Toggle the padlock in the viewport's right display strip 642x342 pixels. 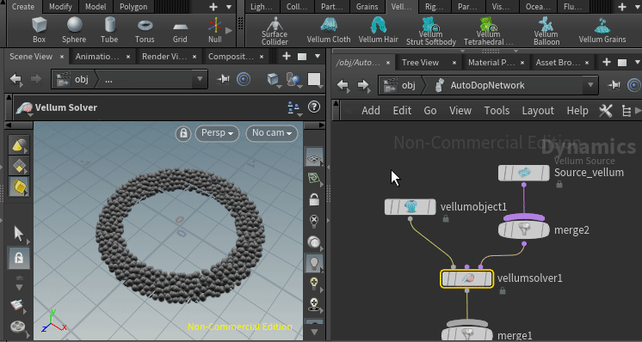[314, 199]
